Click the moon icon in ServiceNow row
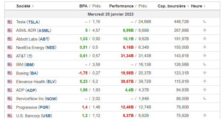Viewport: 221px width, 119px height. tap(205, 98)
